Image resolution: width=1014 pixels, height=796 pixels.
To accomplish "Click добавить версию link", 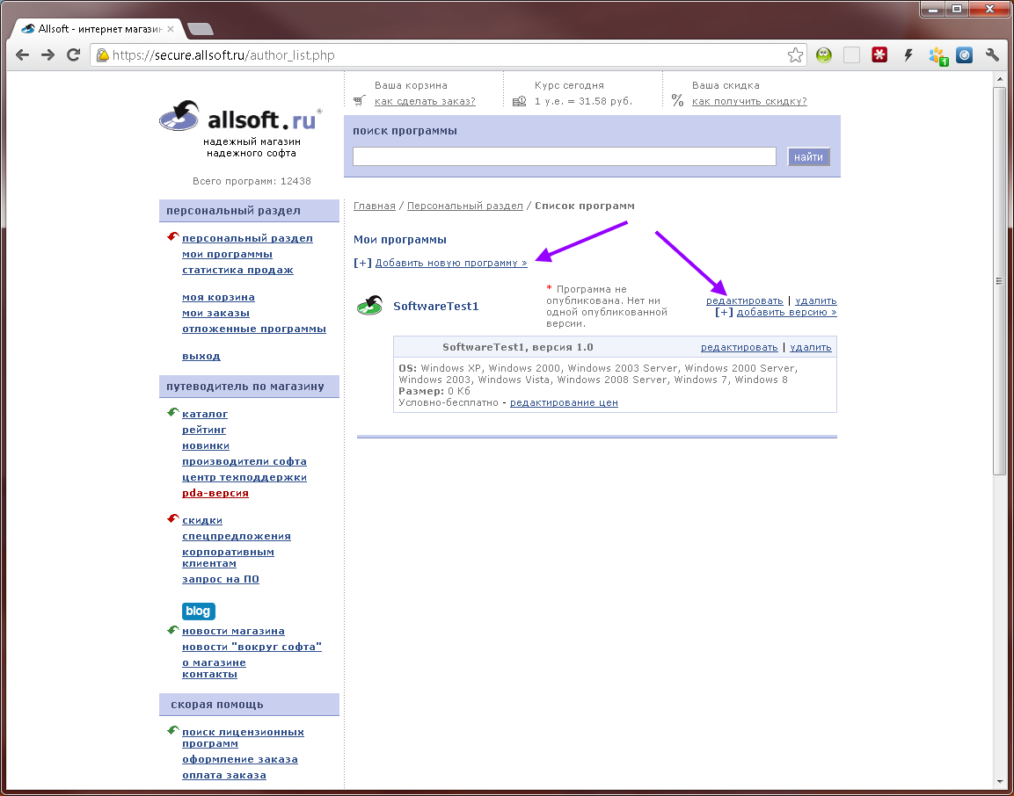I will (x=786, y=313).
